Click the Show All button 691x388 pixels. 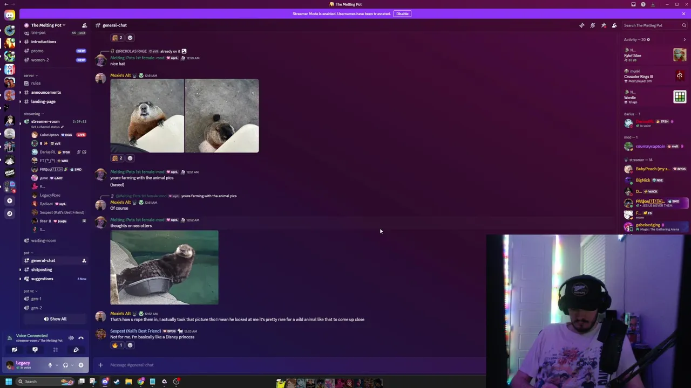55,319
